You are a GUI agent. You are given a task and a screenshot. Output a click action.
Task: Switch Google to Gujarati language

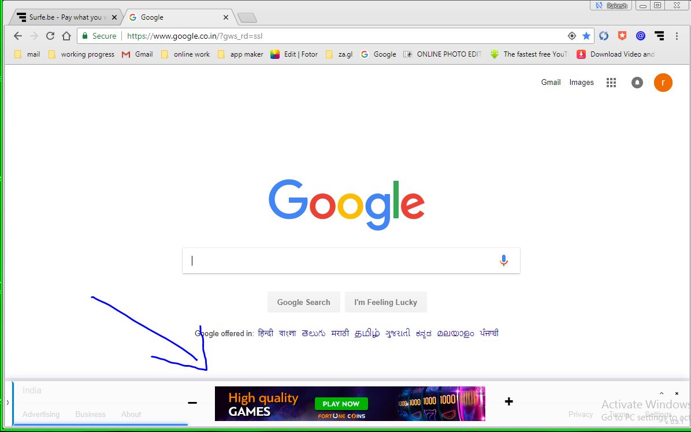[398, 333]
